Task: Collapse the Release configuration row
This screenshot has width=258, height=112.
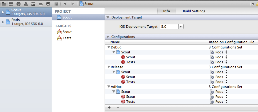Action: click(x=109, y=67)
